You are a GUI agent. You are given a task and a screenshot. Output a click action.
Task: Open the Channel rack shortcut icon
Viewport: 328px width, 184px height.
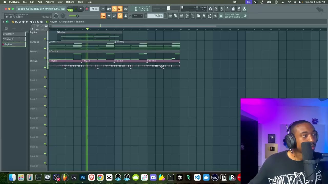[x=181, y=16]
